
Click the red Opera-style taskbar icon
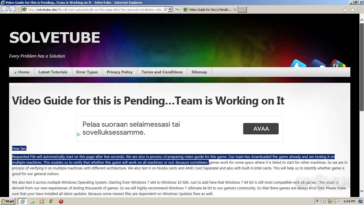[x=61, y=201]
